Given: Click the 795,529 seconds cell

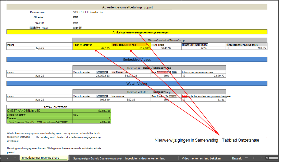Looking at the screenshot, I should point(92,99).
